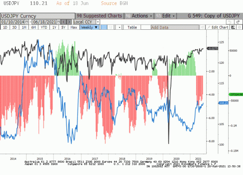Open the end date calendar picker
This screenshot has height=175, width=243.
tap(59, 22)
